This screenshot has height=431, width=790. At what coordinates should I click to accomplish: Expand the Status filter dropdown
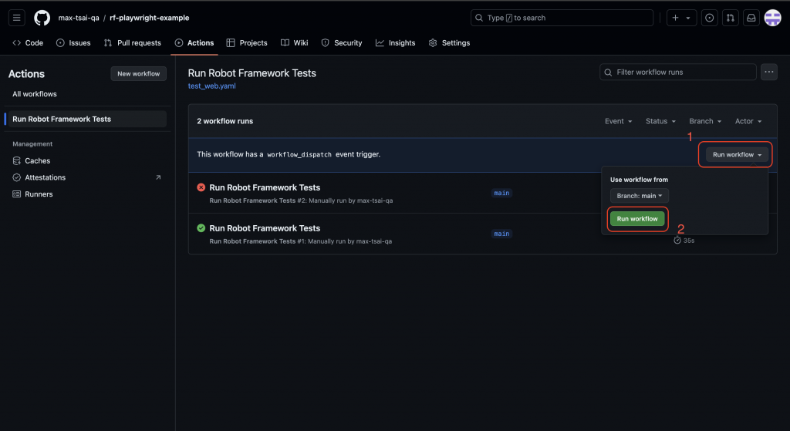(660, 121)
